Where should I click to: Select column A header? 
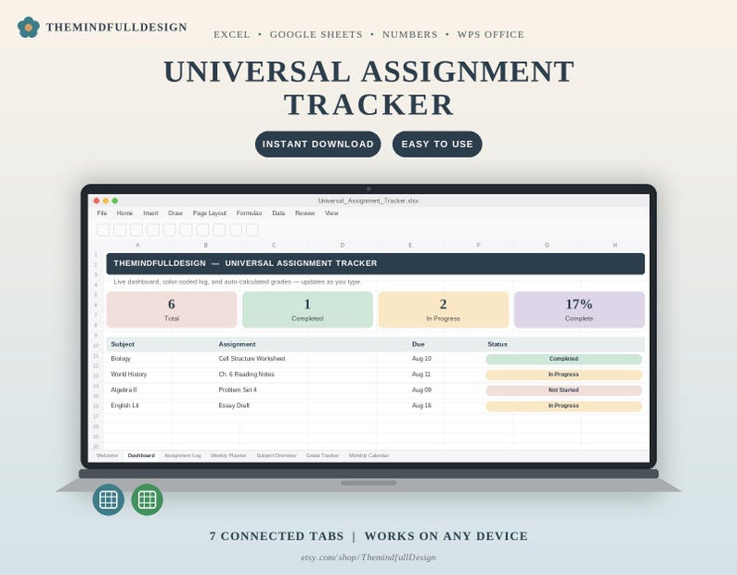(x=137, y=245)
